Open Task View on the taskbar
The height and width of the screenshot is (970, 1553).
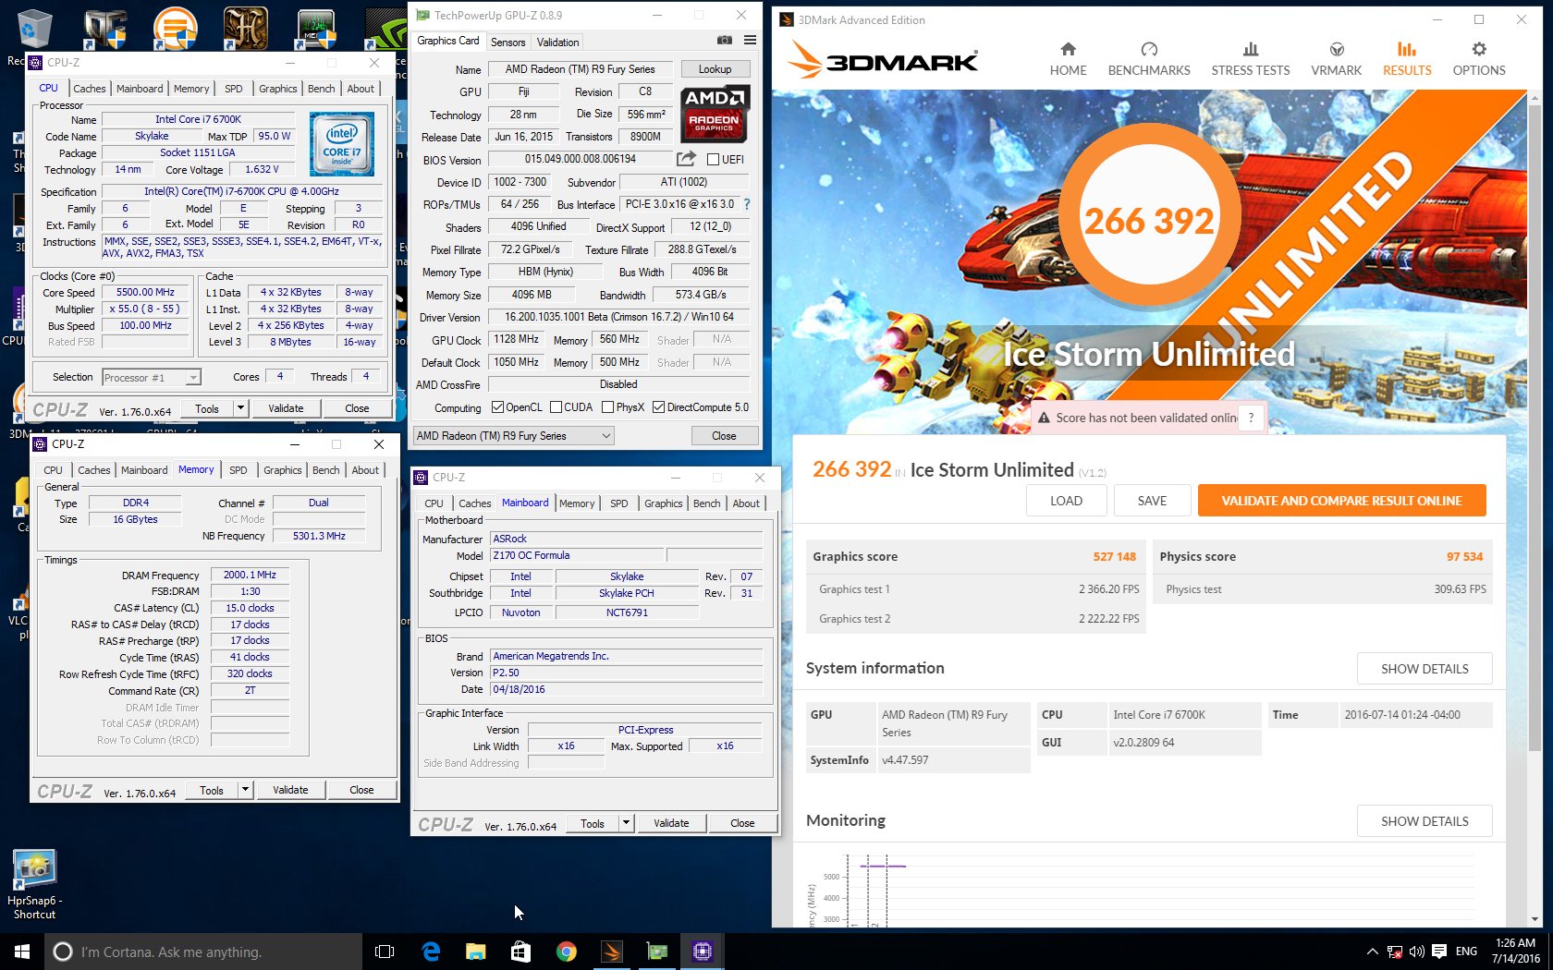click(x=385, y=952)
